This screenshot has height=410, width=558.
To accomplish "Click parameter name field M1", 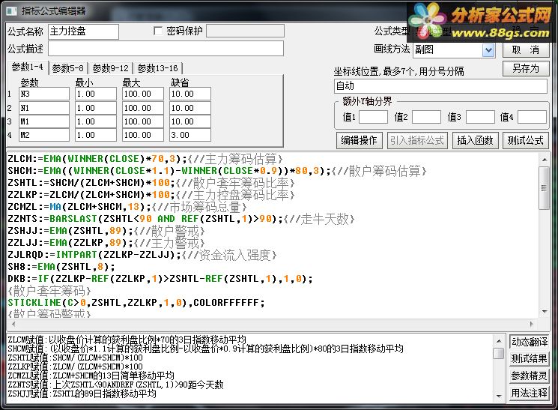I will tap(44, 121).
